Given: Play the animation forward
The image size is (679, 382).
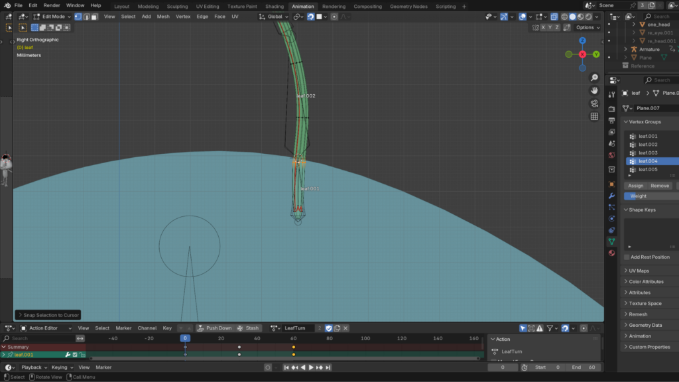Looking at the screenshot, I should click(311, 367).
